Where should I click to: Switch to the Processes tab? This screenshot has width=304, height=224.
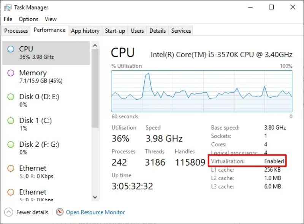click(16, 31)
